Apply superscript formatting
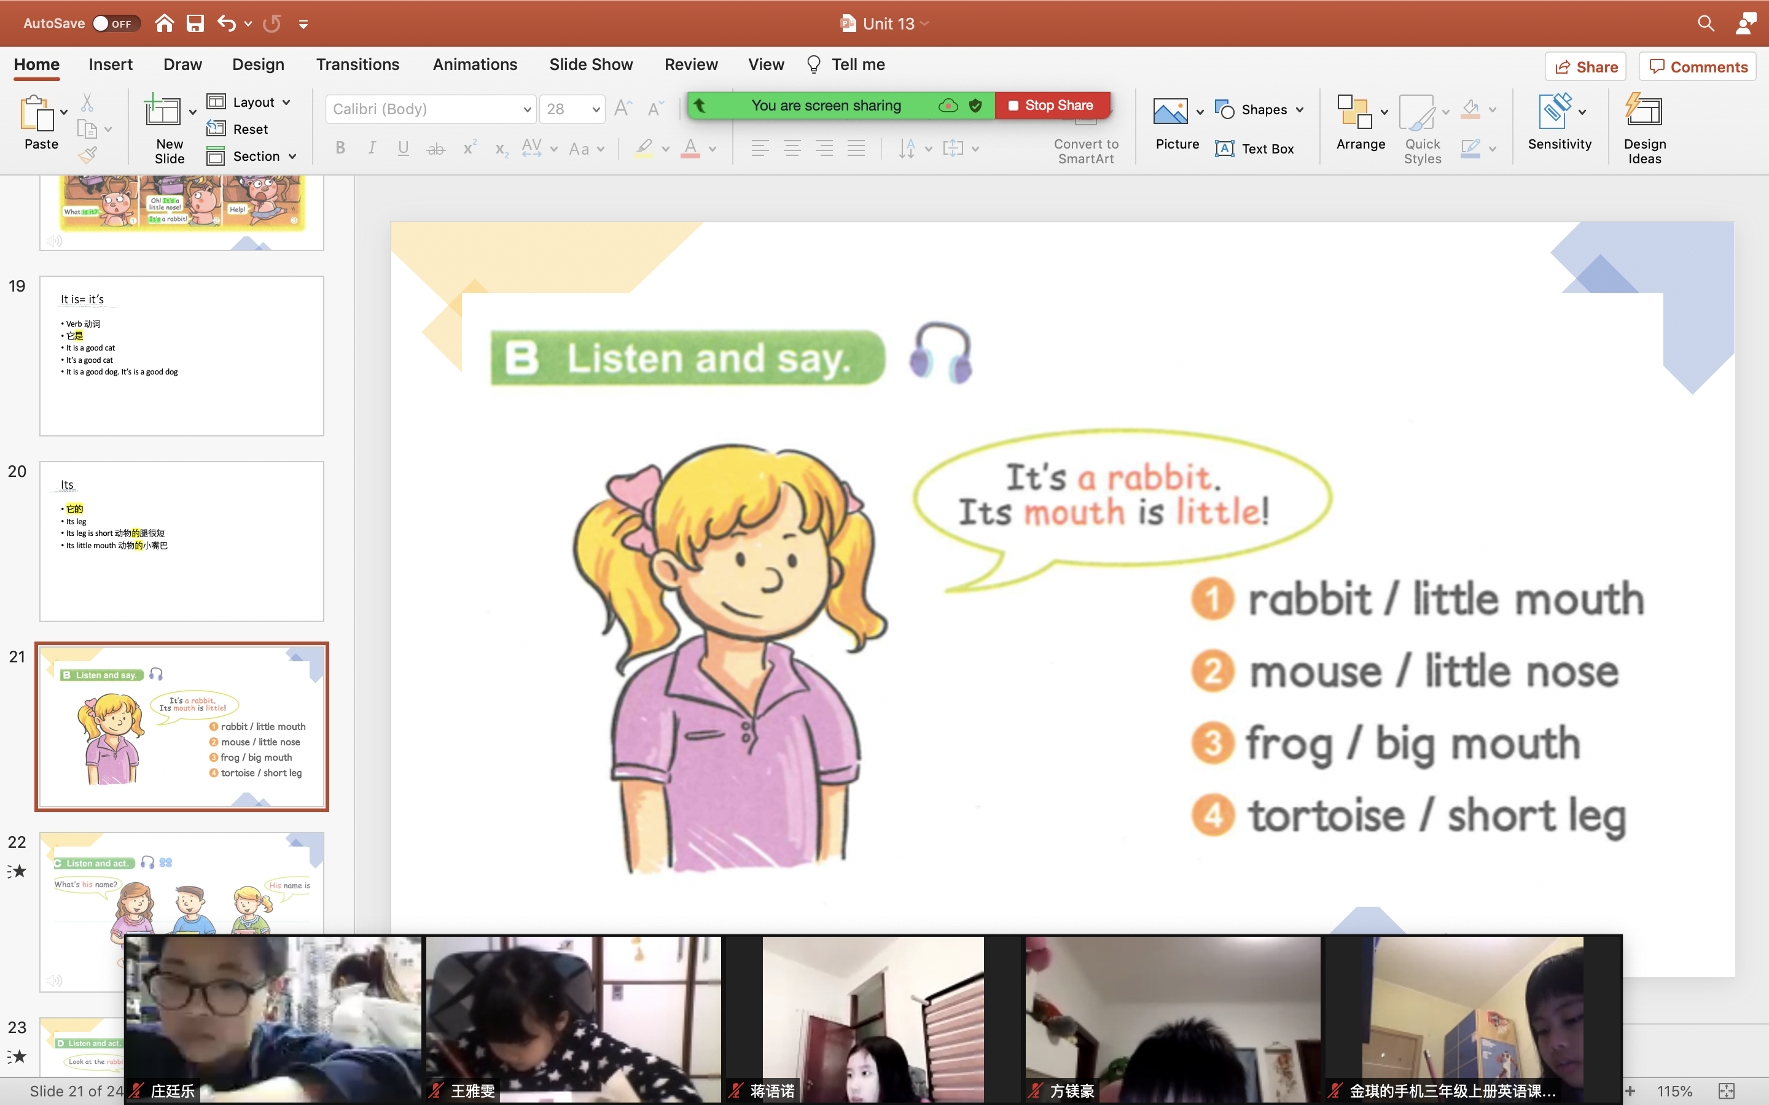Viewport: 1769px width, 1105px height. 469,149
